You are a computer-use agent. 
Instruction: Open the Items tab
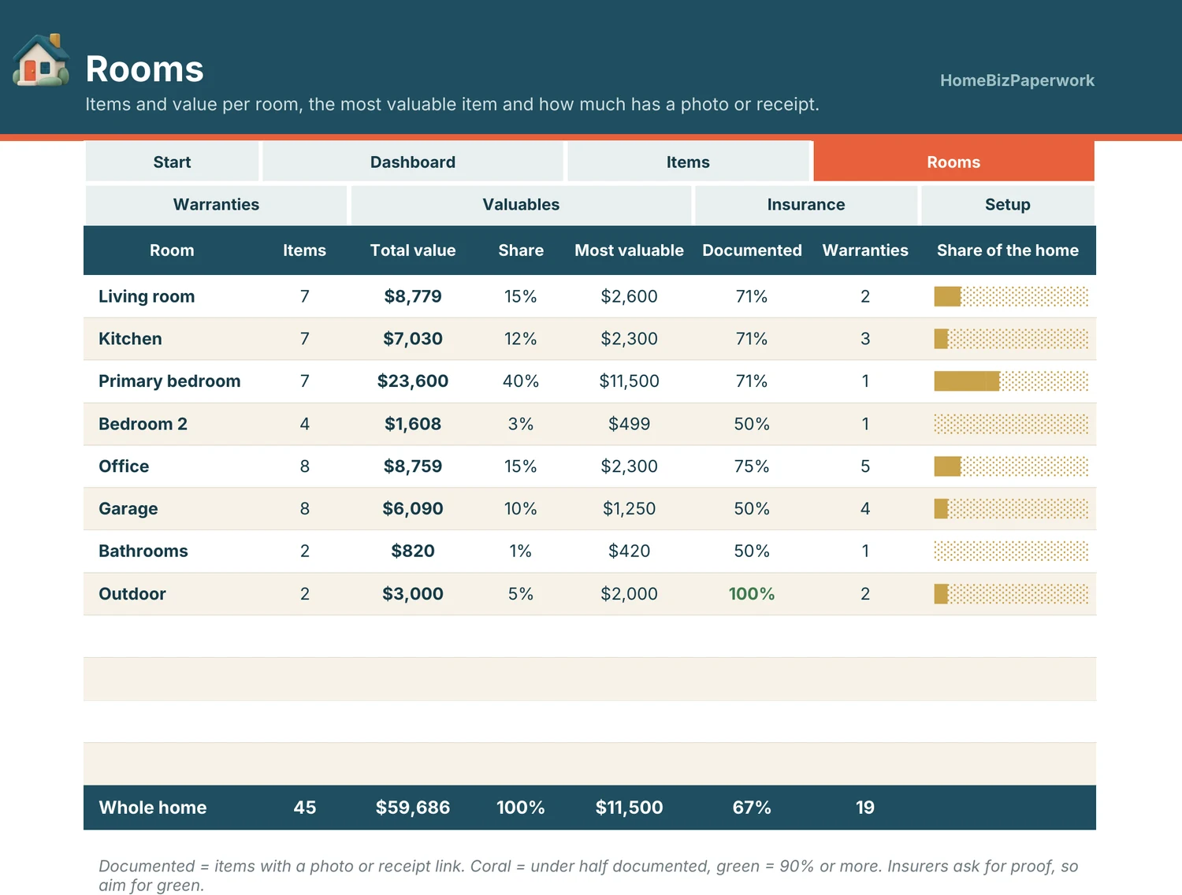(688, 162)
